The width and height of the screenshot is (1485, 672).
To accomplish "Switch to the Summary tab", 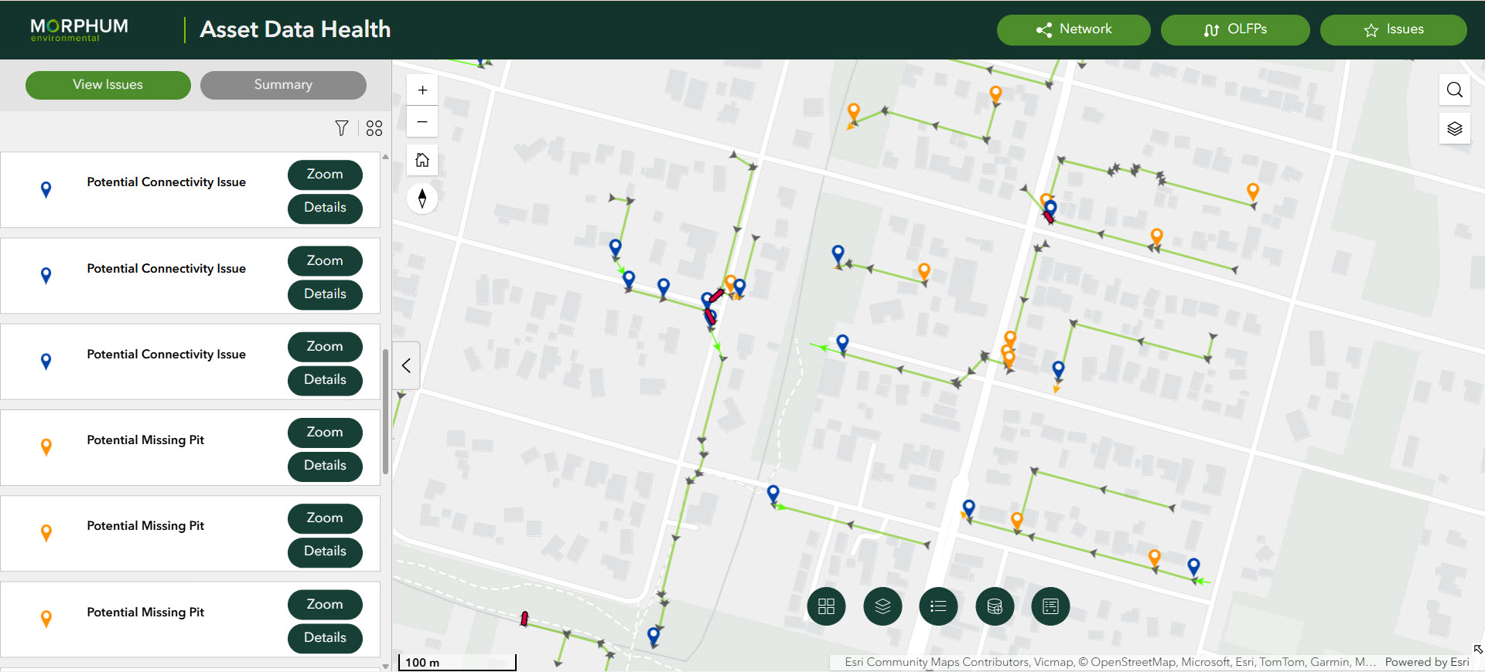I will pos(283,85).
